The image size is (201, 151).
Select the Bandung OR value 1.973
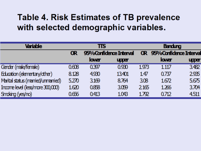(144, 67)
